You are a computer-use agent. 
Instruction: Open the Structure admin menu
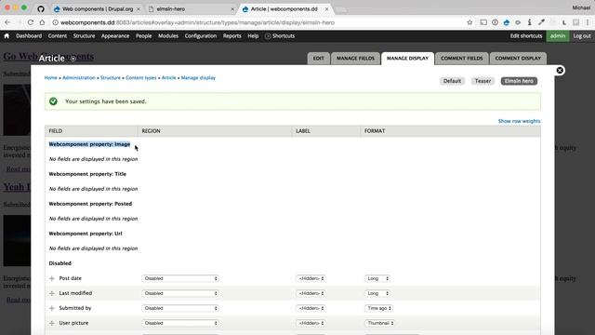pyautogui.click(x=84, y=36)
